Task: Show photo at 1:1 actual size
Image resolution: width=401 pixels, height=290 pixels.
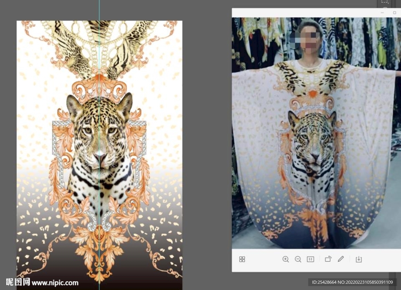Action: point(311,259)
